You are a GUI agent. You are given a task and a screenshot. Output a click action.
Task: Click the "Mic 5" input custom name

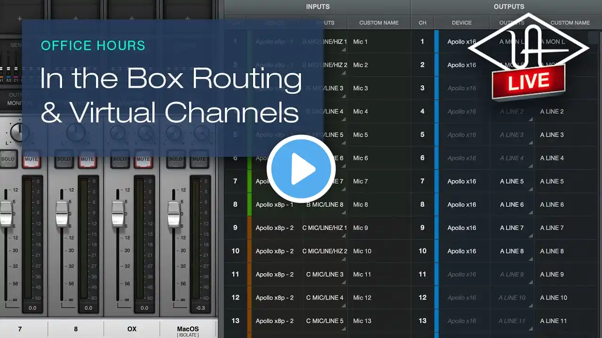pyautogui.click(x=360, y=135)
